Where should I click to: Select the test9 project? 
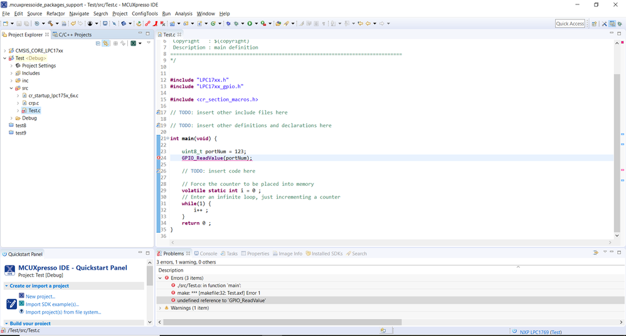[21, 133]
